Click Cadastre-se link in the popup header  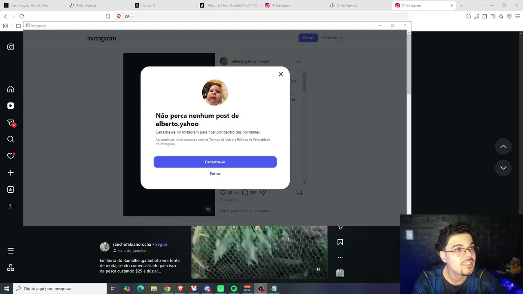(x=332, y=38)
